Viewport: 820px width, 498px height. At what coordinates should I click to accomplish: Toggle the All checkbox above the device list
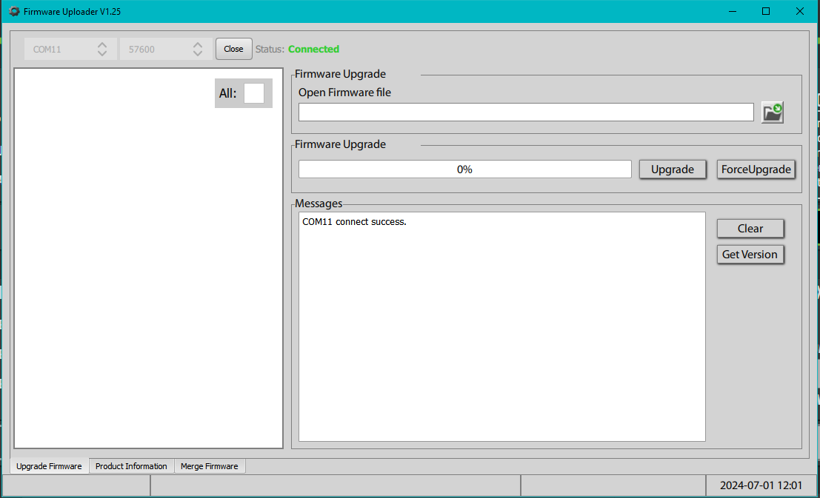point(255,93)
